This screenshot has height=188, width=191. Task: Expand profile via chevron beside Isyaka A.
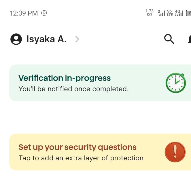pyautogui.click(x=77, y=39)
